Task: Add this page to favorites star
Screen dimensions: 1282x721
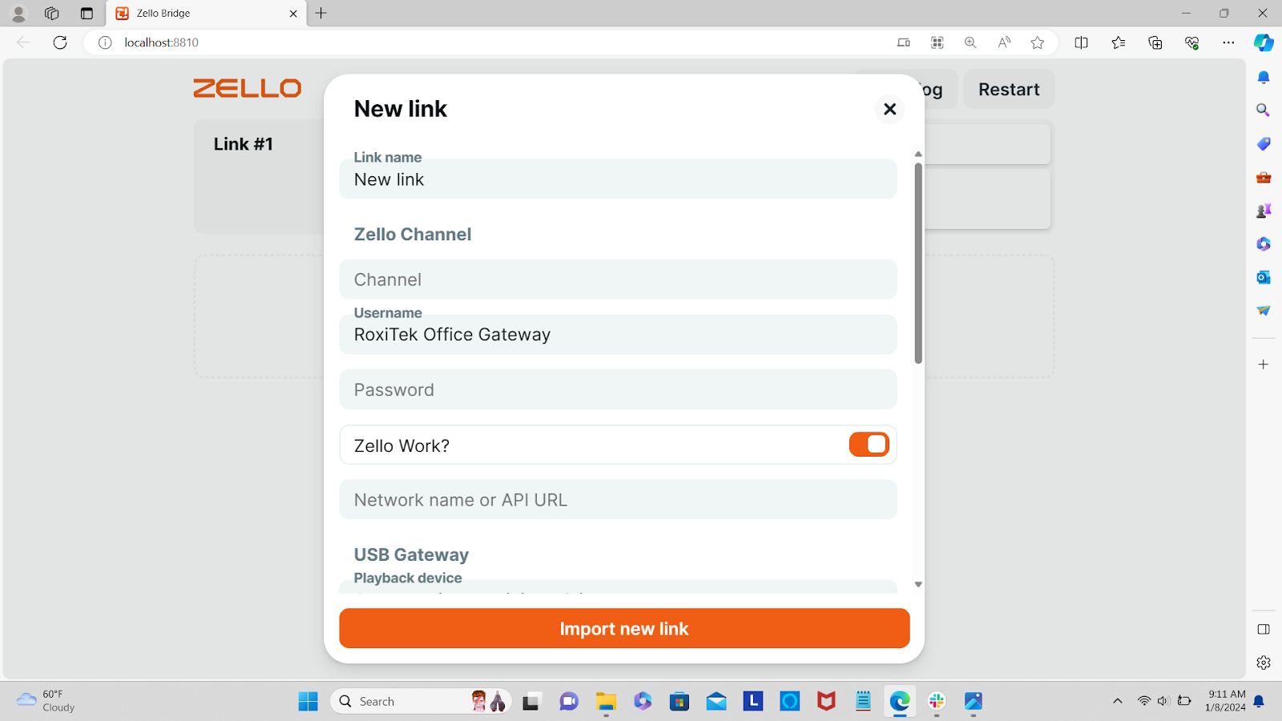Action: 1038,42
